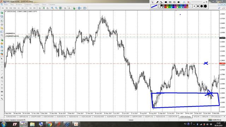
Task: Pick the black color swatch
Action: click(161, 5)
